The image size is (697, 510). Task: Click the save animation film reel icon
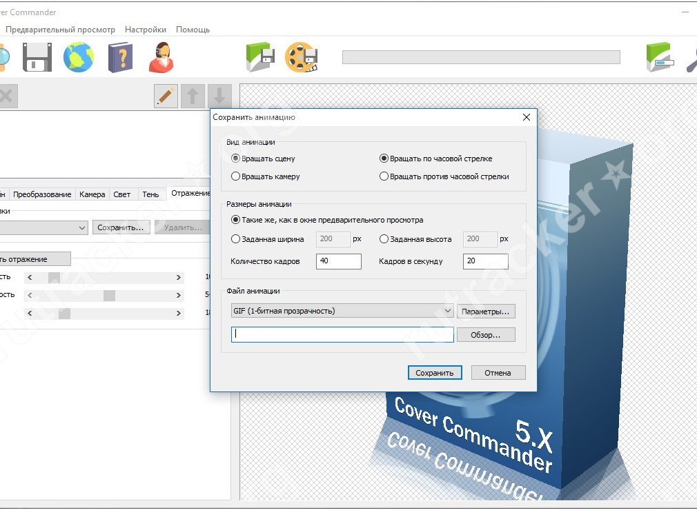(302, 57)
